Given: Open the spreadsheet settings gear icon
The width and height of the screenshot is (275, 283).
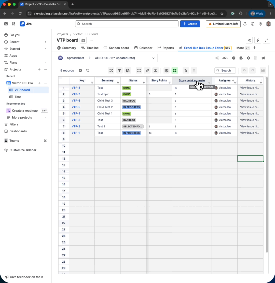Looking at the screenshot, I should [248, 58].
